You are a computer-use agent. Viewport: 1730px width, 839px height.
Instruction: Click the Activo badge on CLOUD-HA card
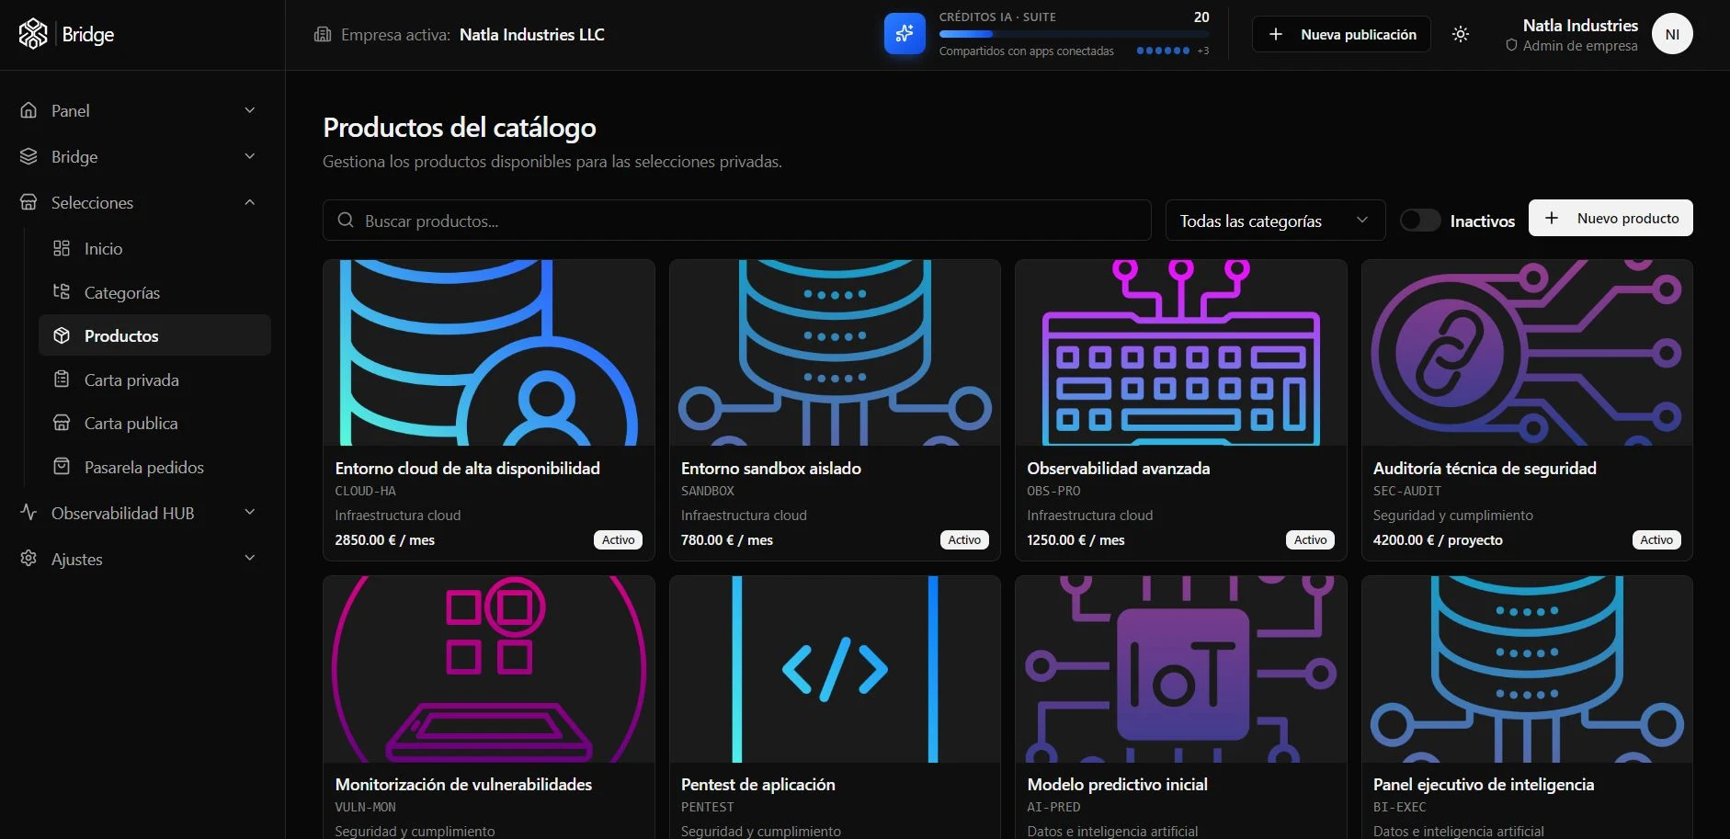tap(619, 540)
